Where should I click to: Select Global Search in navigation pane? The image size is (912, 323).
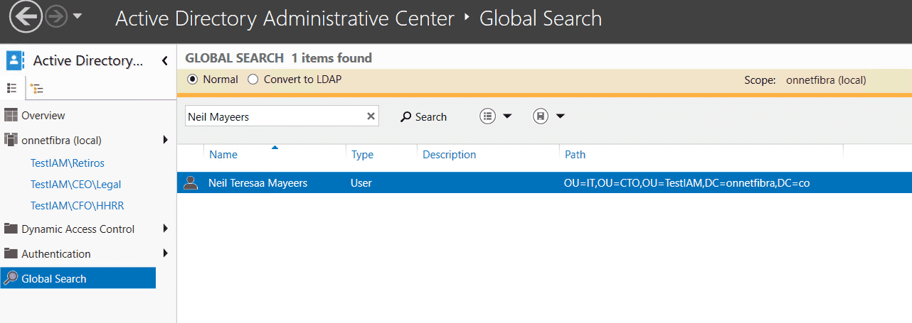(x=53, y=278)
